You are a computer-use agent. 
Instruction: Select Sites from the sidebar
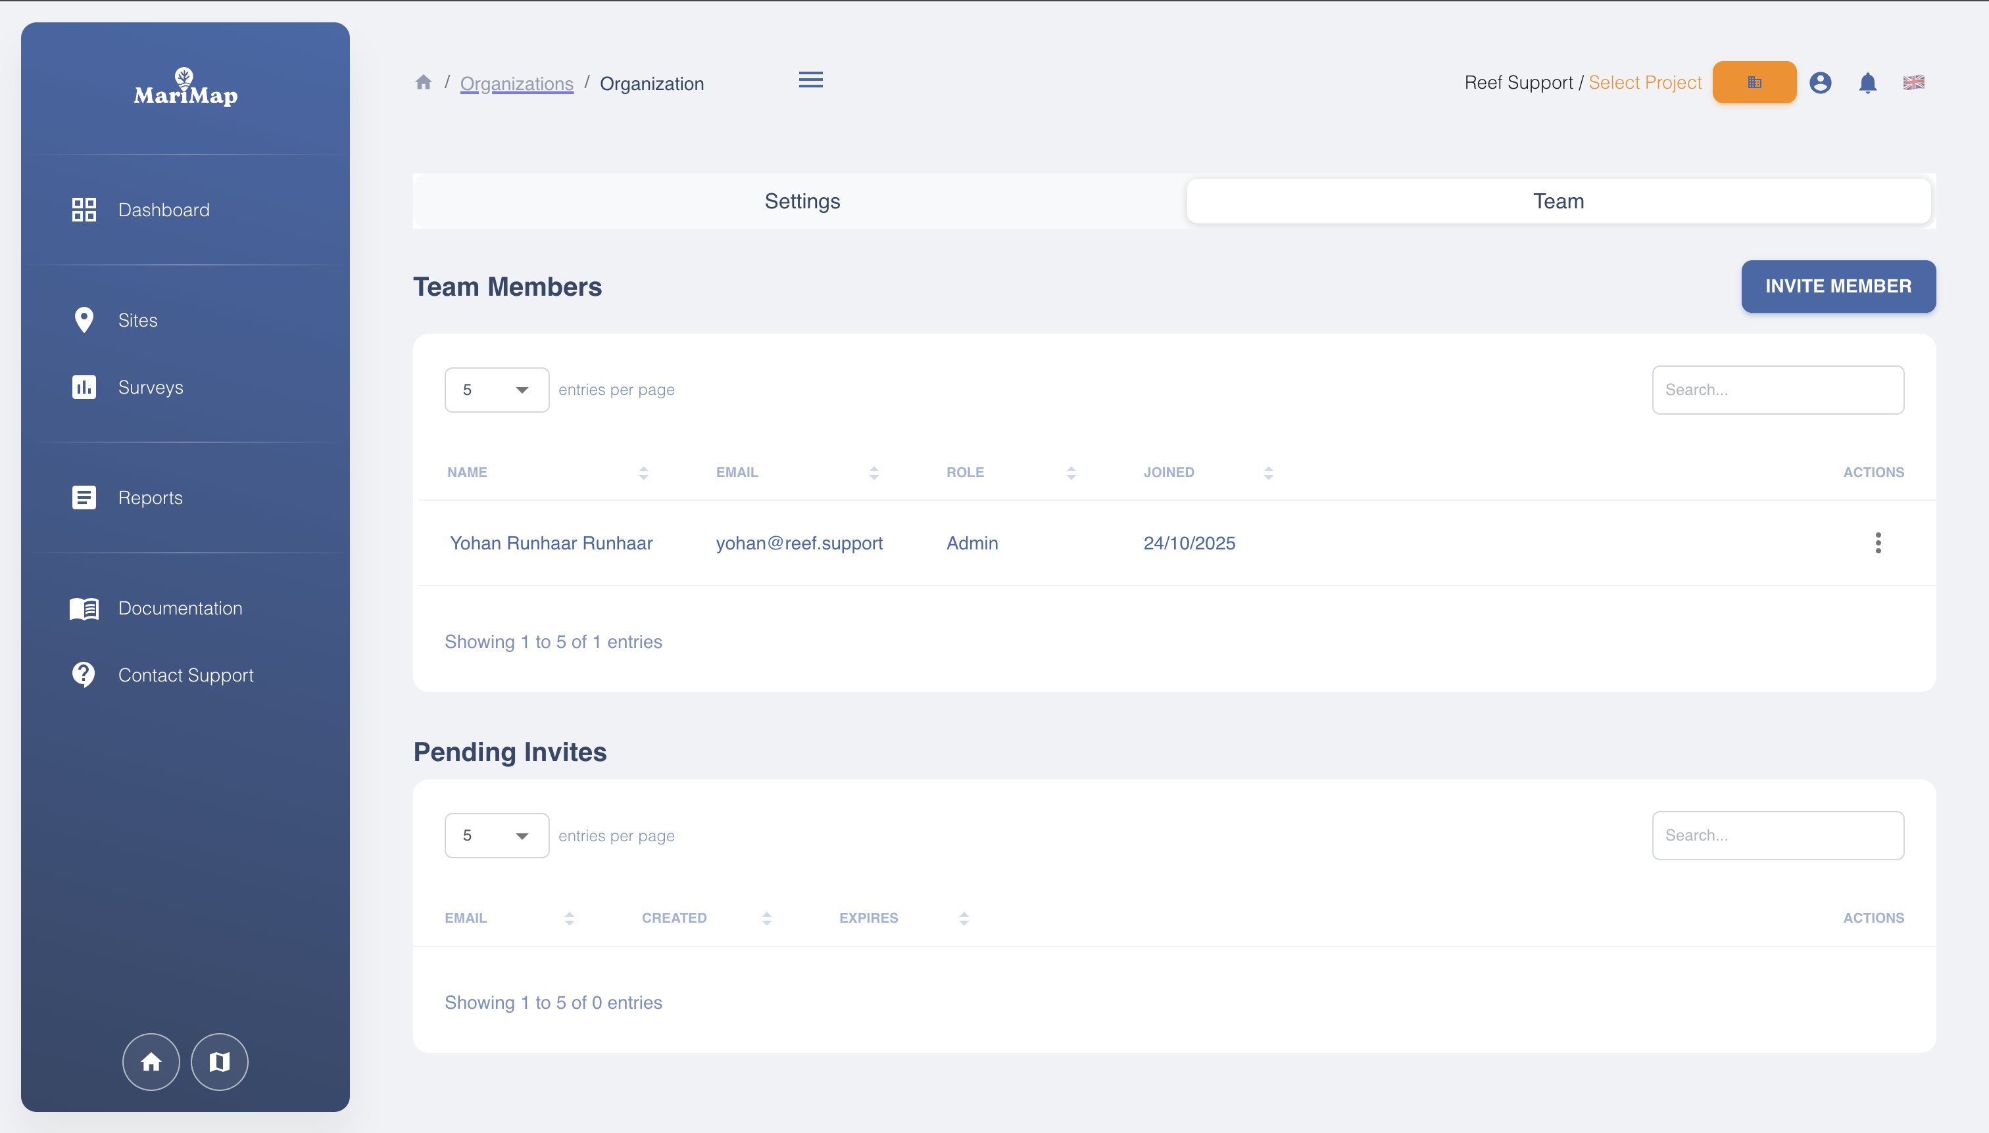point(138,320)
